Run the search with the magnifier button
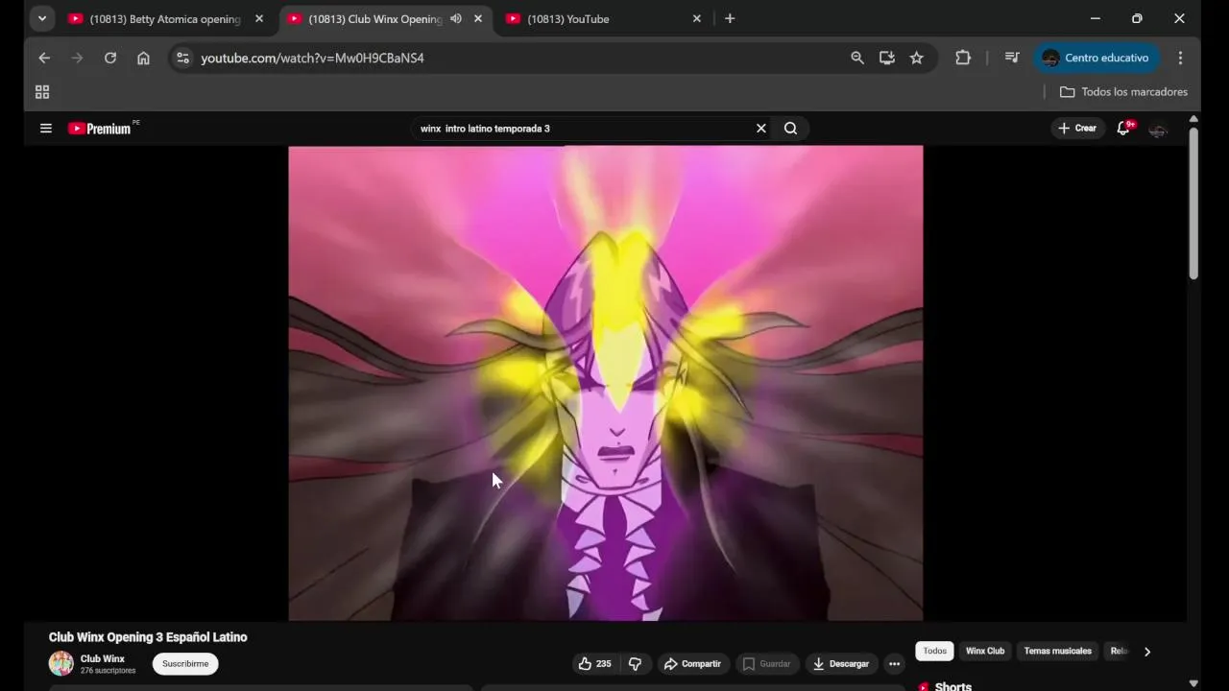This screenshot has width=1229, height=691. 790,129
